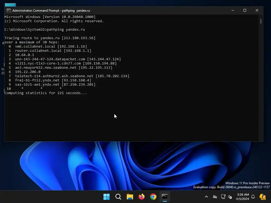Click the Command Prompt title bar icon
This screenshot has height=203, width=271.
tap(9, 11)
